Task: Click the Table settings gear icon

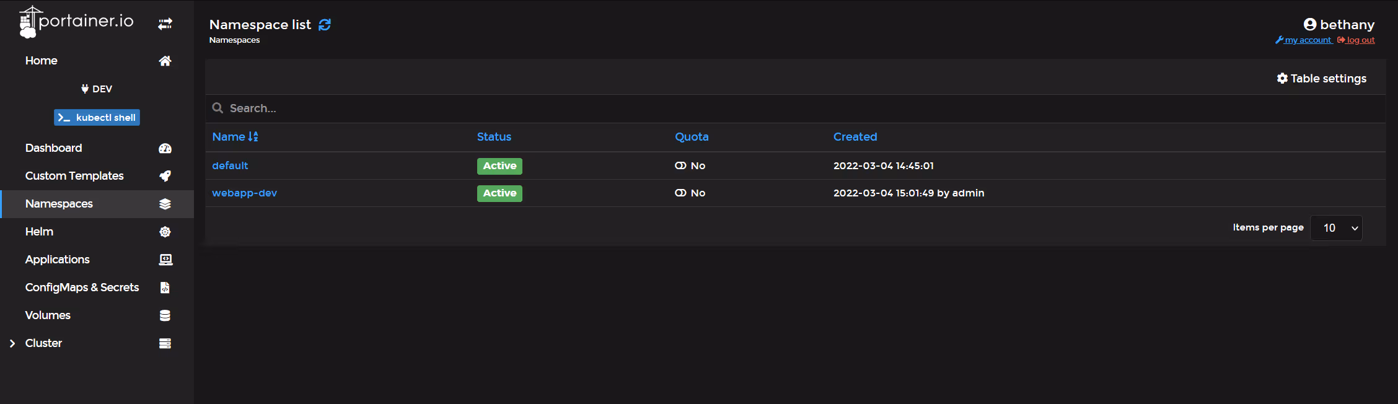Action: (x=1282, y=78)
